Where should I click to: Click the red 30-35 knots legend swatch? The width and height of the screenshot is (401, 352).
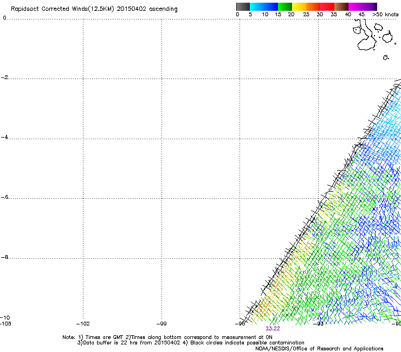tap(327, 6)
